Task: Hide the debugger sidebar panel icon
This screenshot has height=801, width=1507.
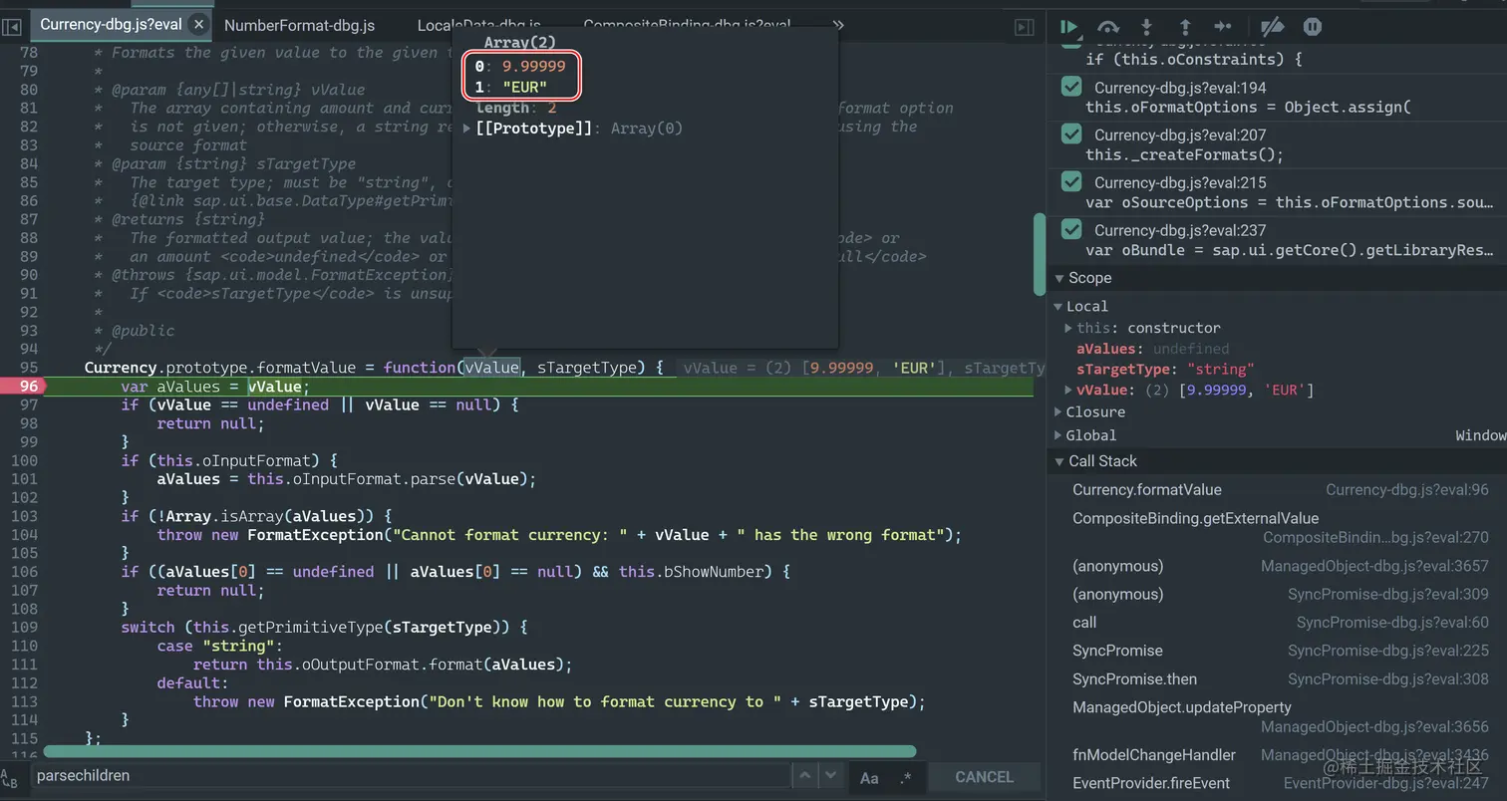Action: pos(1024,27)
